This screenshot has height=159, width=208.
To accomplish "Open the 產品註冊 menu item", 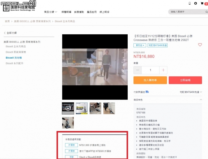I will point(92,12).
